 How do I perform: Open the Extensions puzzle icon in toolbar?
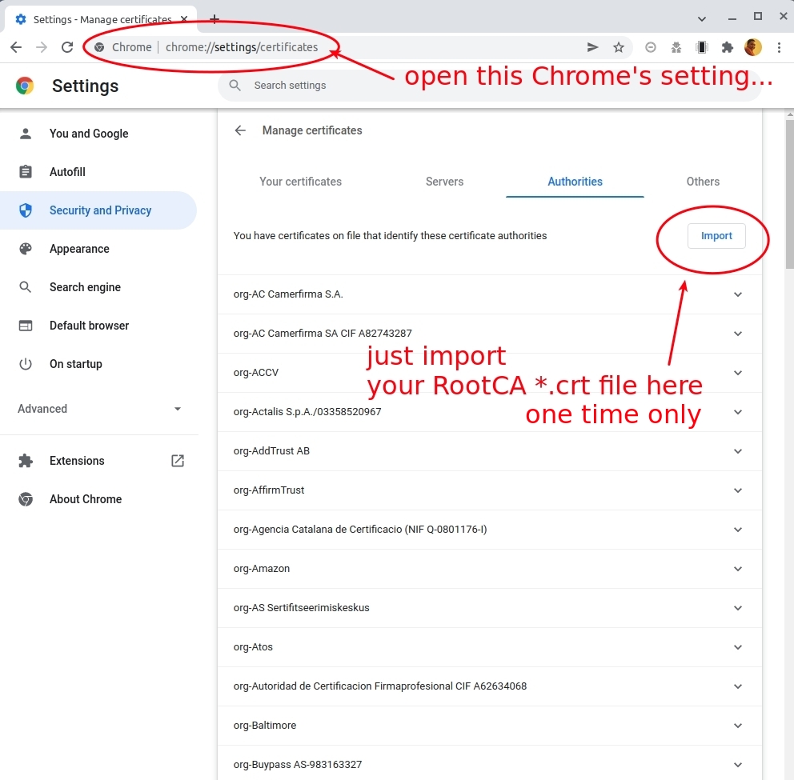727,47
